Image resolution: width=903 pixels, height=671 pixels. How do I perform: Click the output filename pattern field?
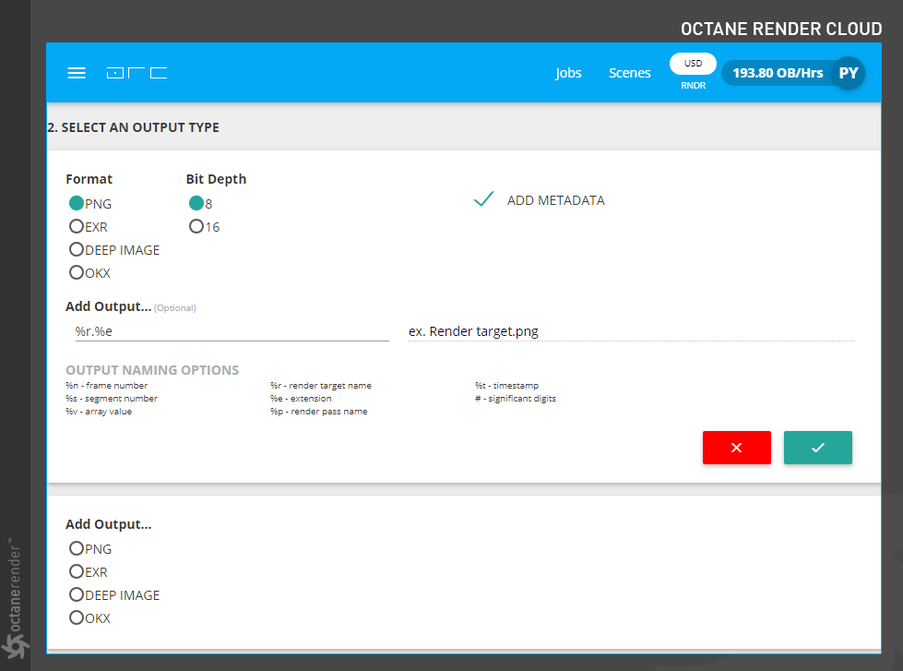(x=232, y=331)
